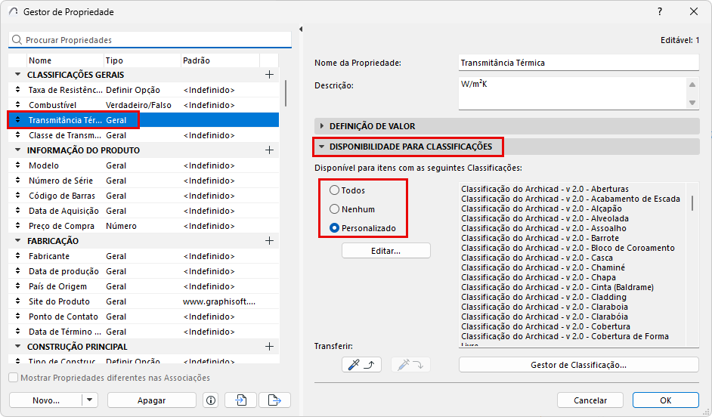Screen dimensions: 712x417
Task: Click reorder handle of Preço de Compra row
Action: pyautogui.click(x=17, y=226)
